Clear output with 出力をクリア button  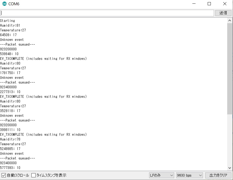pyautogui.click(x=218, y=175)
